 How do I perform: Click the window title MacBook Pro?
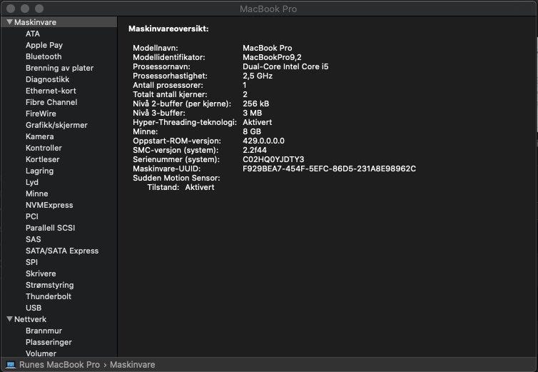(268, 9)
